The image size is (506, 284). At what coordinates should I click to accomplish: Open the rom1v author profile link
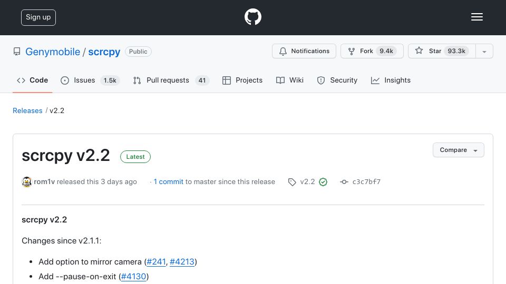pos(44,182)
